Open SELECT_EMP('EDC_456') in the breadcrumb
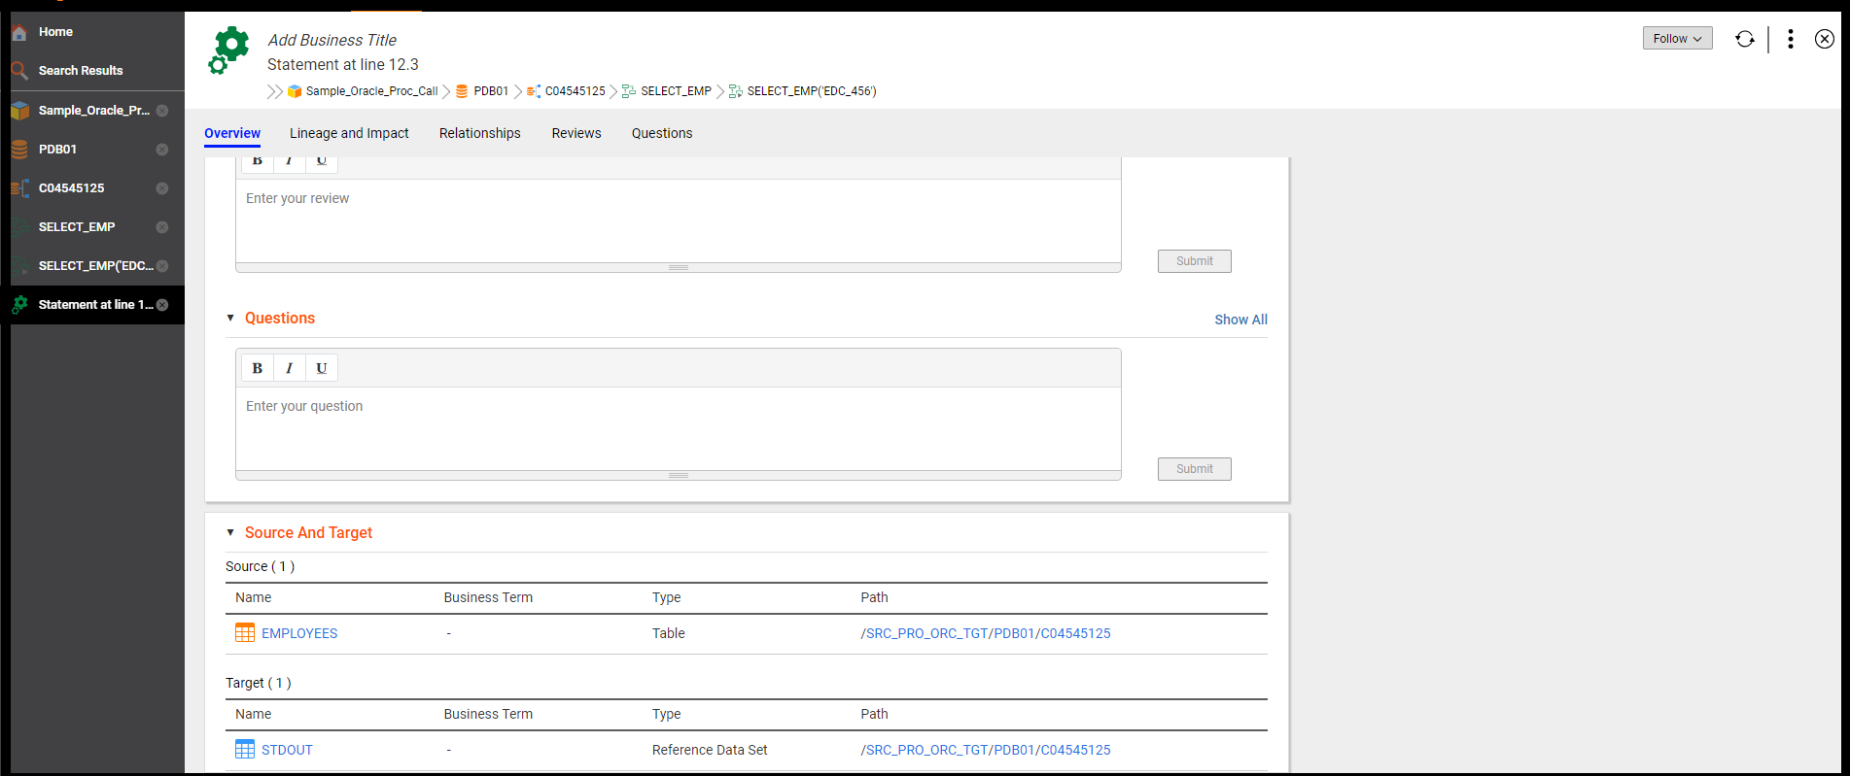 point(812,91)
